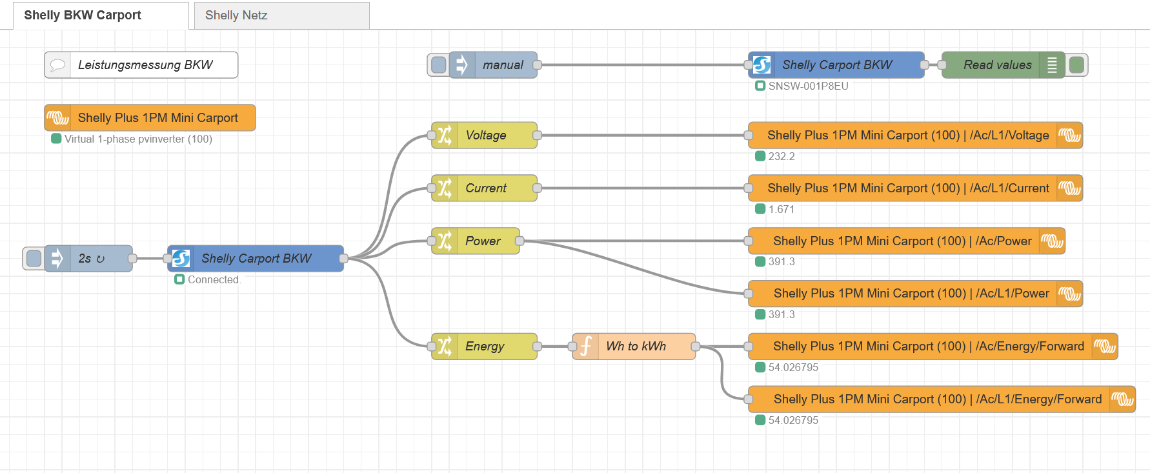Click the Current change node shuffle icon
The height and width of the screenshot is (473, 1150).
(x=445, y=188)
